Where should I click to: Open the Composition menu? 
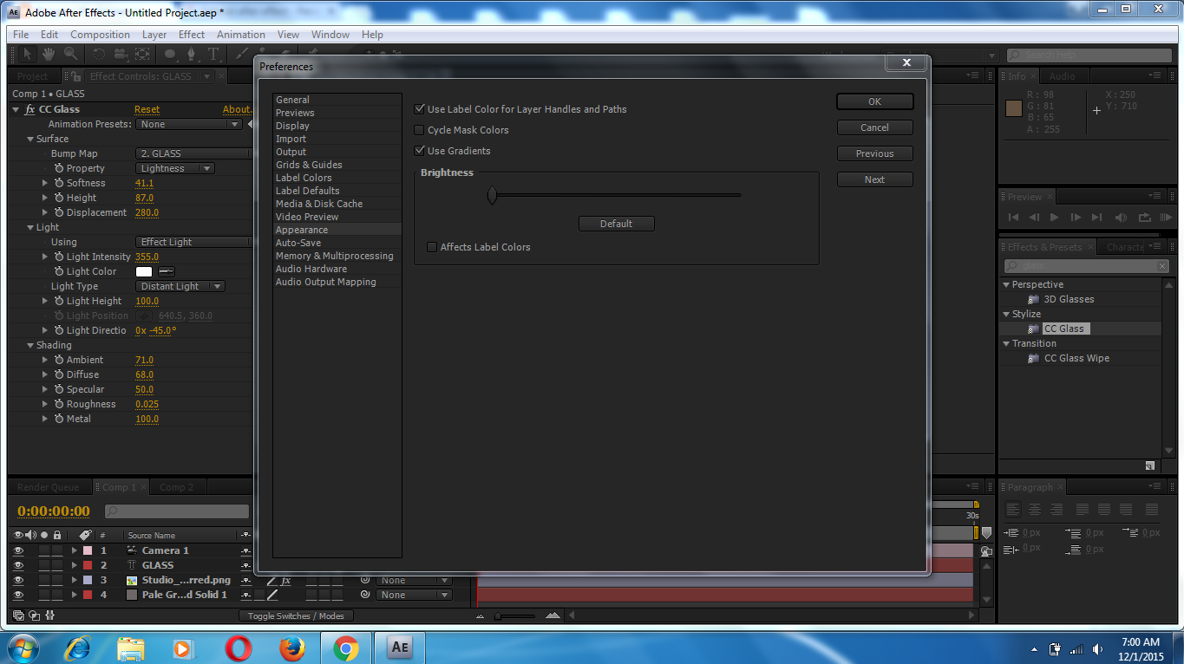tap(100, 35)
